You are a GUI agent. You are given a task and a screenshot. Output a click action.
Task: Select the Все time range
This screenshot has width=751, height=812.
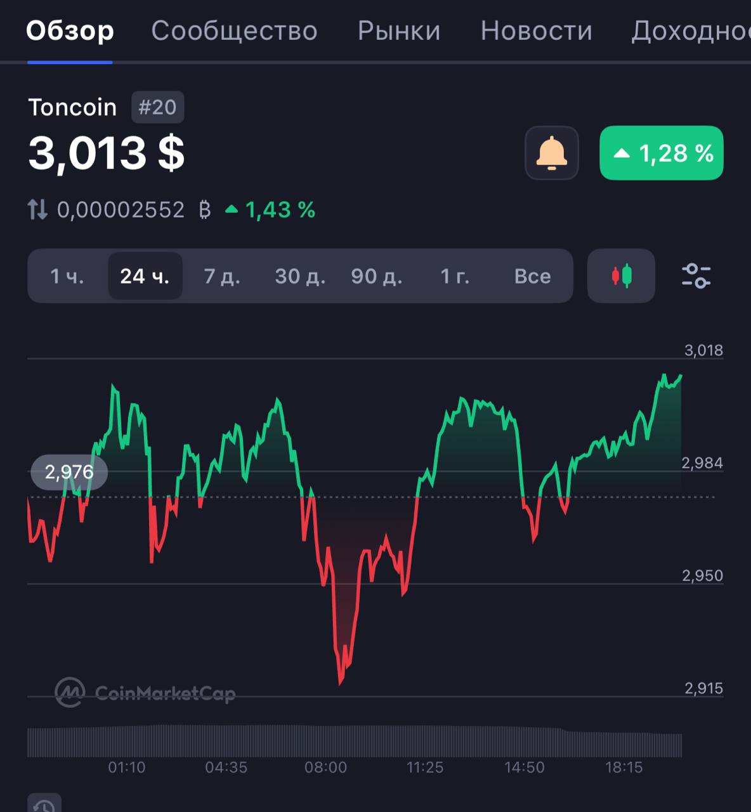click(532, 276)
